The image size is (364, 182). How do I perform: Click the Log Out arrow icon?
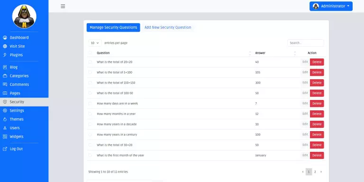[5, 149]
